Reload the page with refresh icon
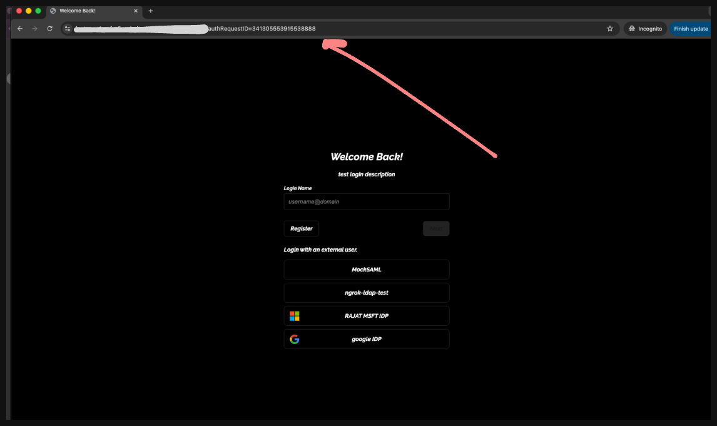This screenshot has width=717, height=426. 49,28
